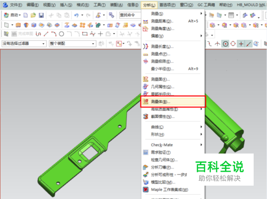Expand the 偏差(V) submenu
The height and width of the screenshot is (199, 267).
coord(172,36)
